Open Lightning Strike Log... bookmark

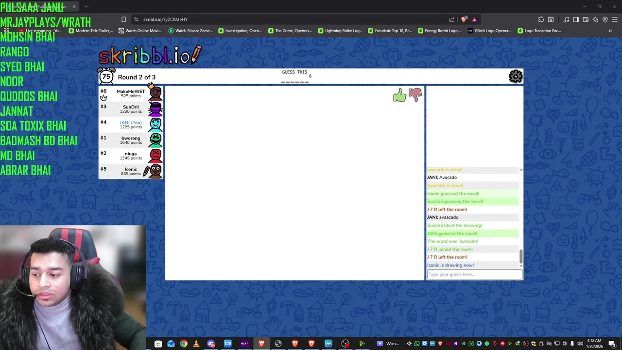tap(340, 31)
